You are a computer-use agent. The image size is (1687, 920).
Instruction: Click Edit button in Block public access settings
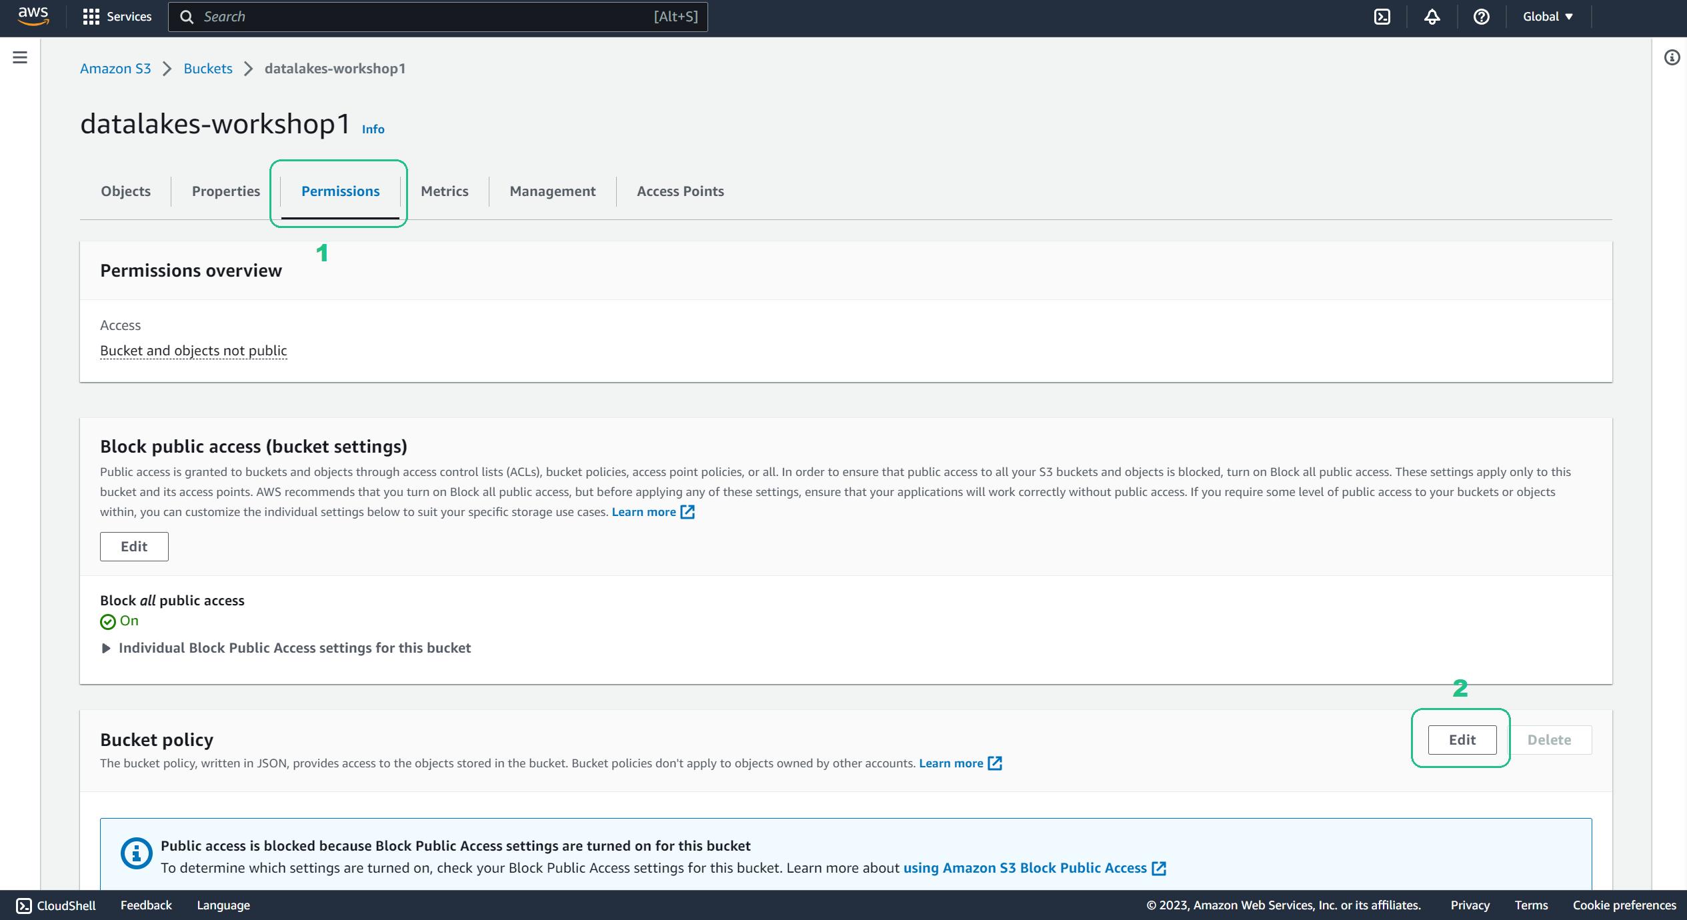(133, 545)
